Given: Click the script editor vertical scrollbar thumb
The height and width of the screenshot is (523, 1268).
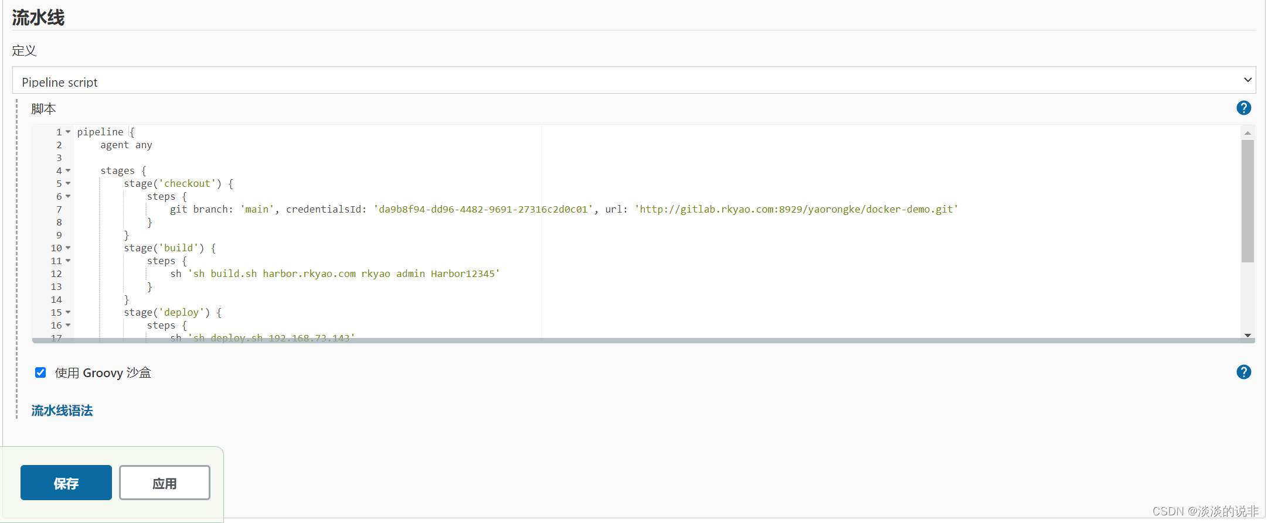Looking at the screenshot, I should (x=1247, y=201).
